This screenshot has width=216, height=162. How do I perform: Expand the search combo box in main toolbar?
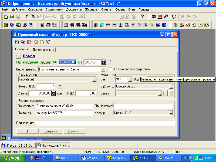[x=122, y=17]
